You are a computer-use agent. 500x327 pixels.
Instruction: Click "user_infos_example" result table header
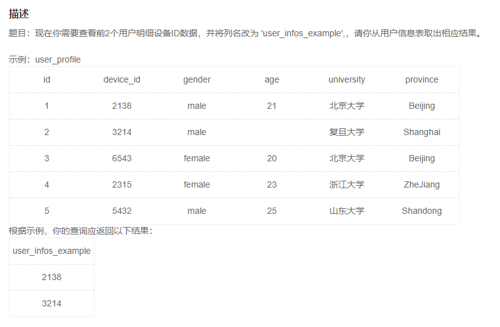52,251
